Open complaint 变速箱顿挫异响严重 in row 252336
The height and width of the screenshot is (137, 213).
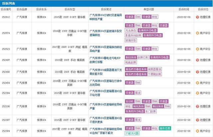(106, 106)
